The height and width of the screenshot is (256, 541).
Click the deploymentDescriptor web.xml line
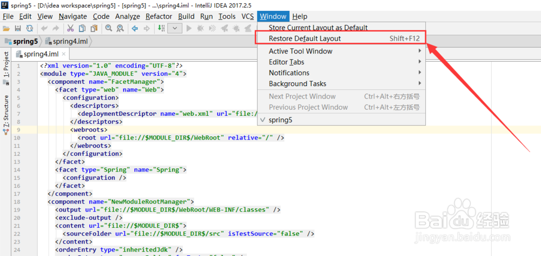(167, 114)
